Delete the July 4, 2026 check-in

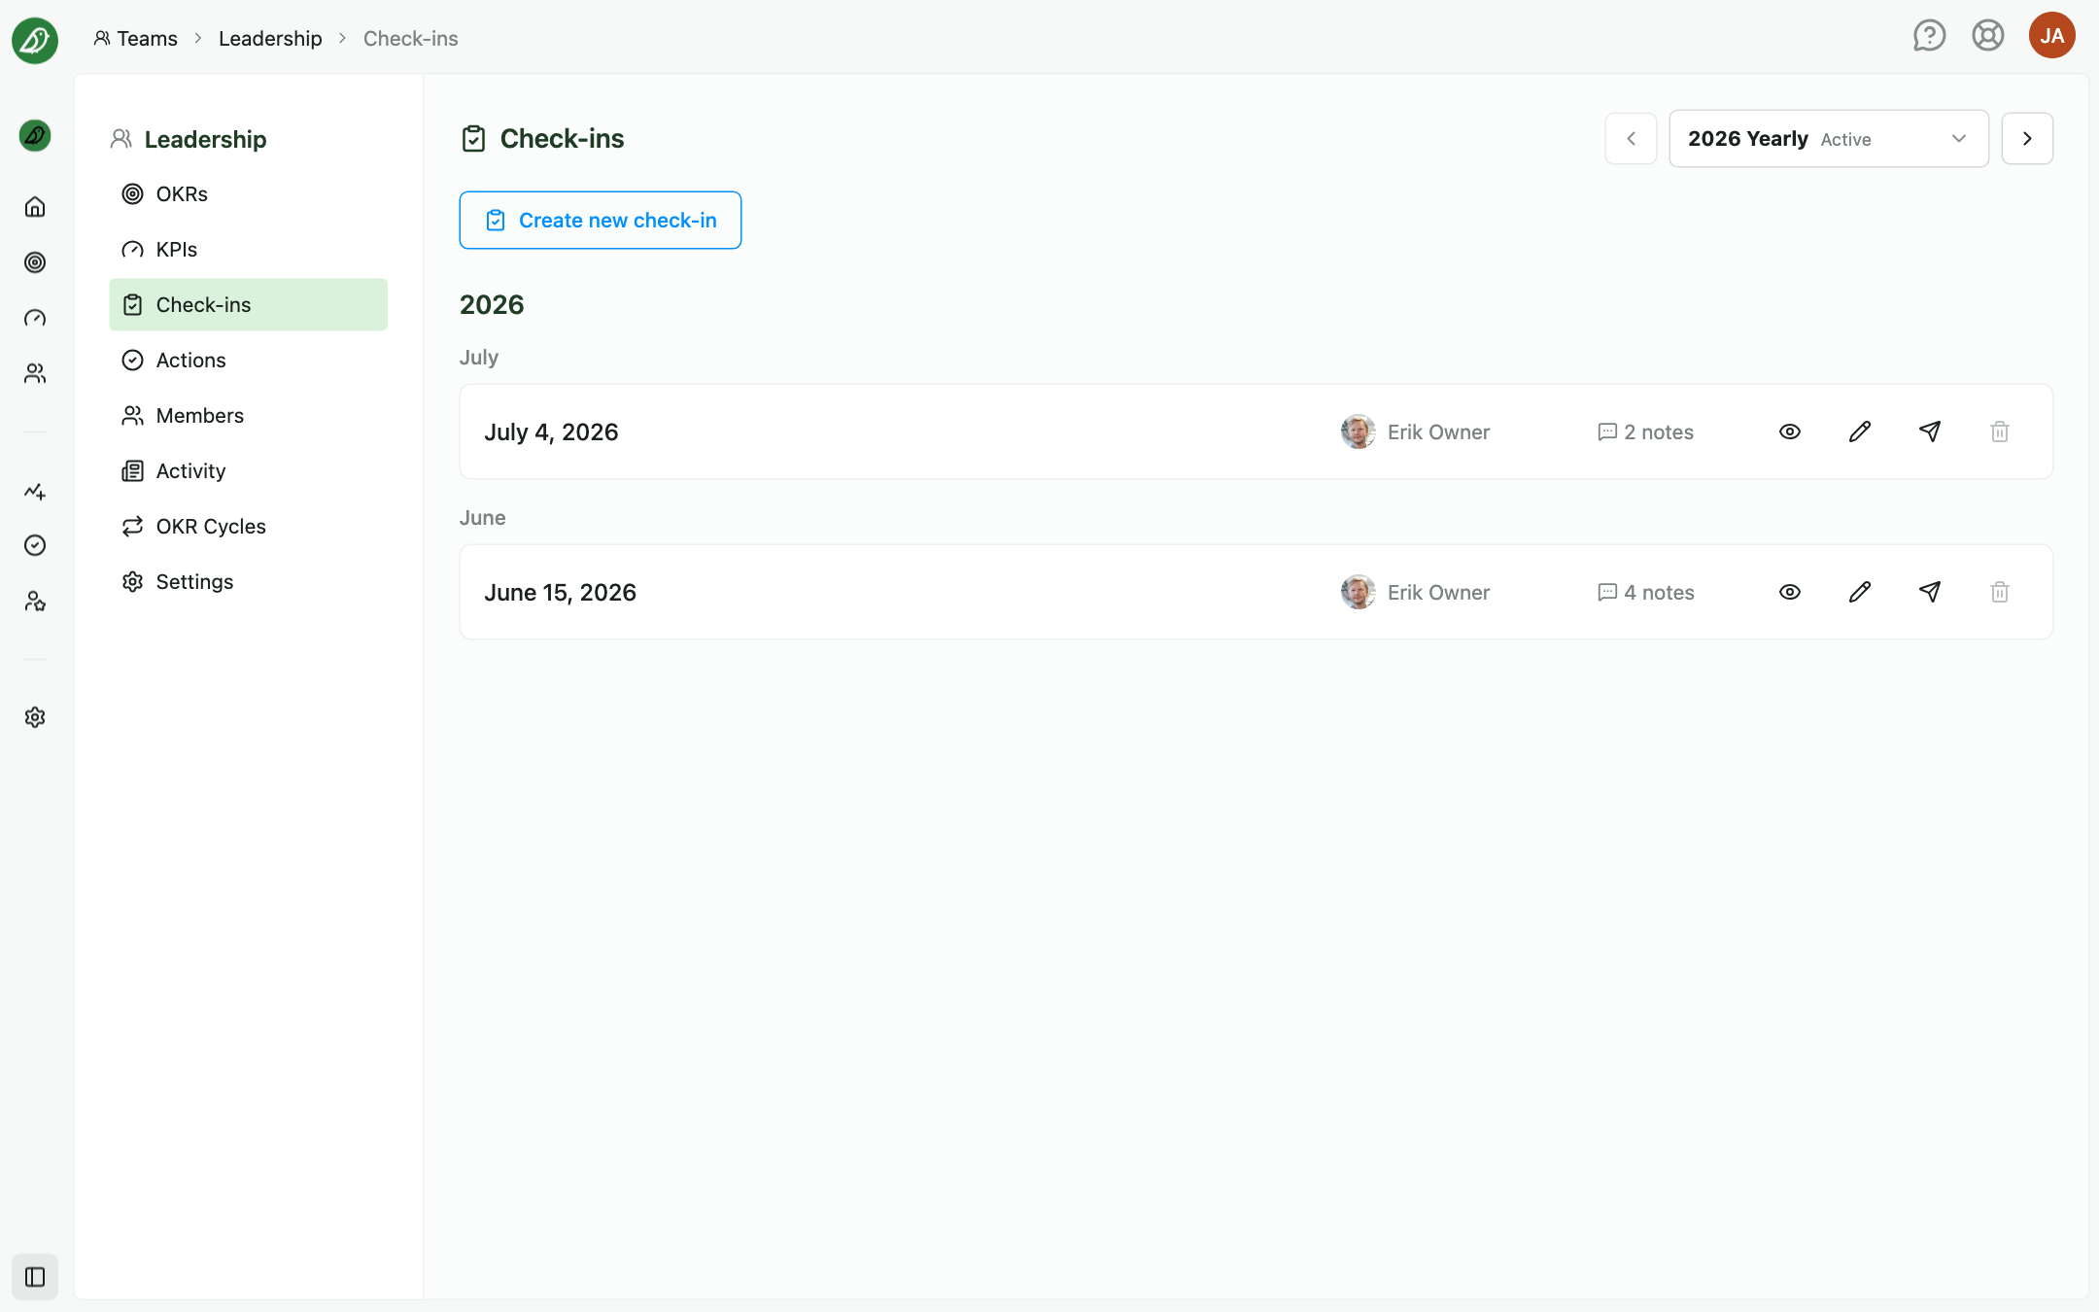[2000, 432]
